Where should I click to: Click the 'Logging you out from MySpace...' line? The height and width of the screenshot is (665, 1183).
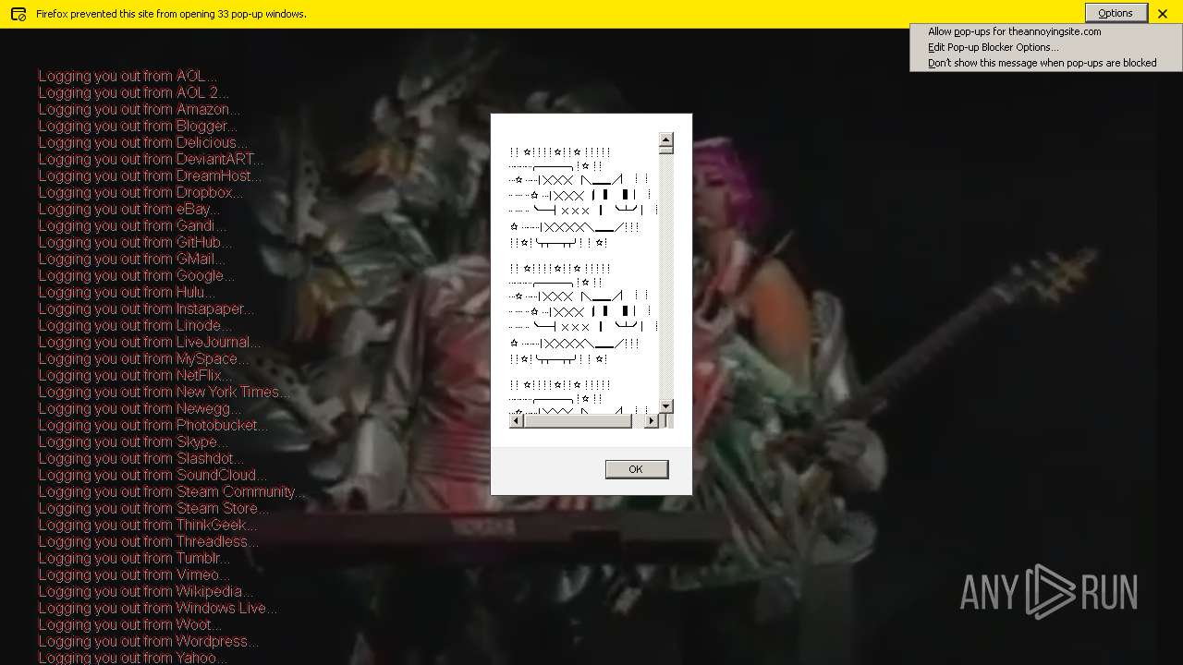[x=143, y=358]
